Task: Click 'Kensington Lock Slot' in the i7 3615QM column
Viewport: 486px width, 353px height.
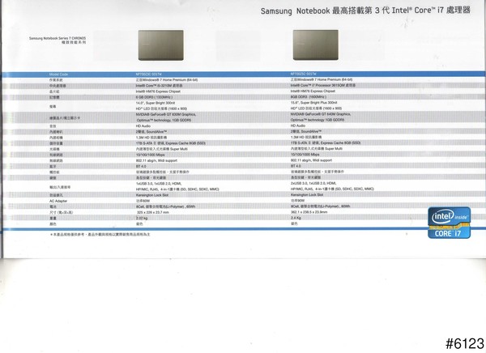Action: point(307,194)
